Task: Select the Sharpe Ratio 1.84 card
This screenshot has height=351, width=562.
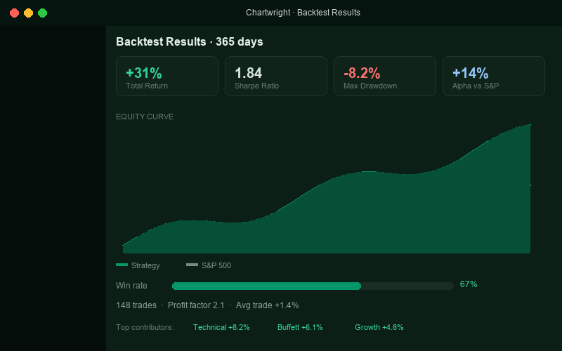Action: click(x=276, y=76)
